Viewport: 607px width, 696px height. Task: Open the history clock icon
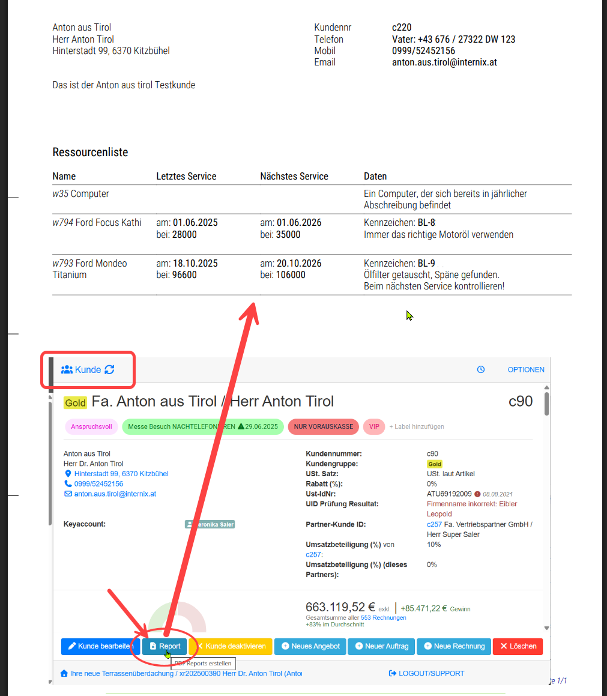(480, 369)
